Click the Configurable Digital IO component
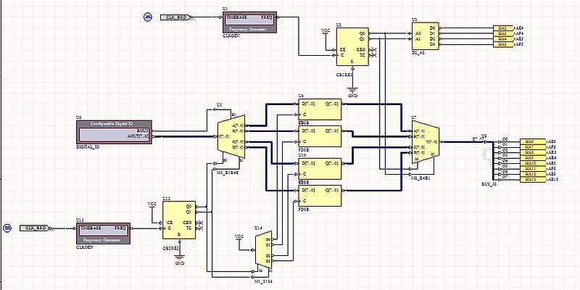This screenshot has height=290, width=580. (114, 132)
